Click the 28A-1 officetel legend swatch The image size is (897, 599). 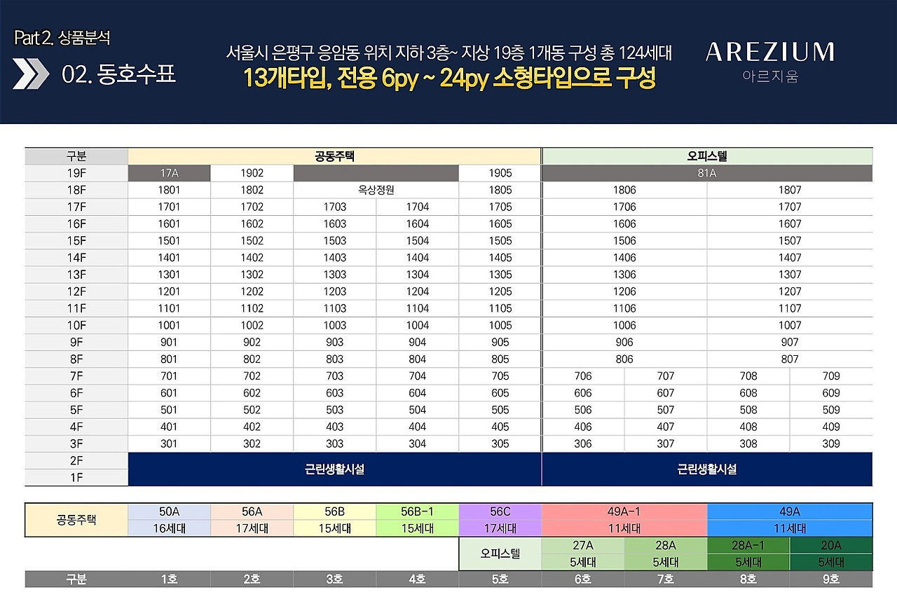point(748,545)
